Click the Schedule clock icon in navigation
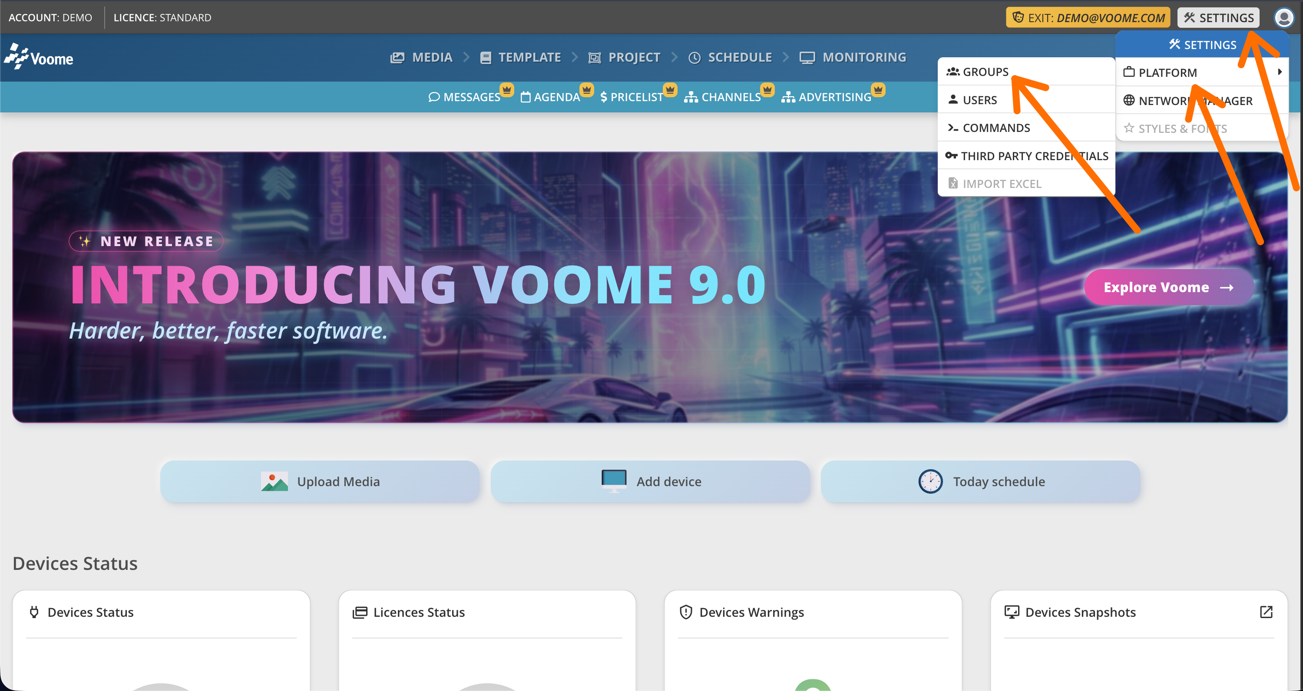 [x=694, y=58]
